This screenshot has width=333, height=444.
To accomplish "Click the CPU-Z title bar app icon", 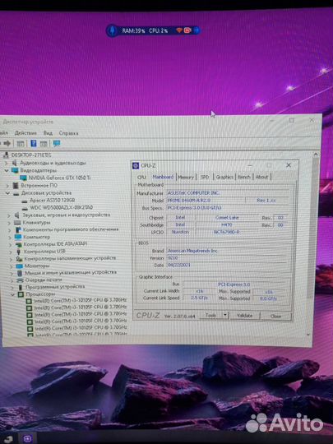I will [136, 165].
